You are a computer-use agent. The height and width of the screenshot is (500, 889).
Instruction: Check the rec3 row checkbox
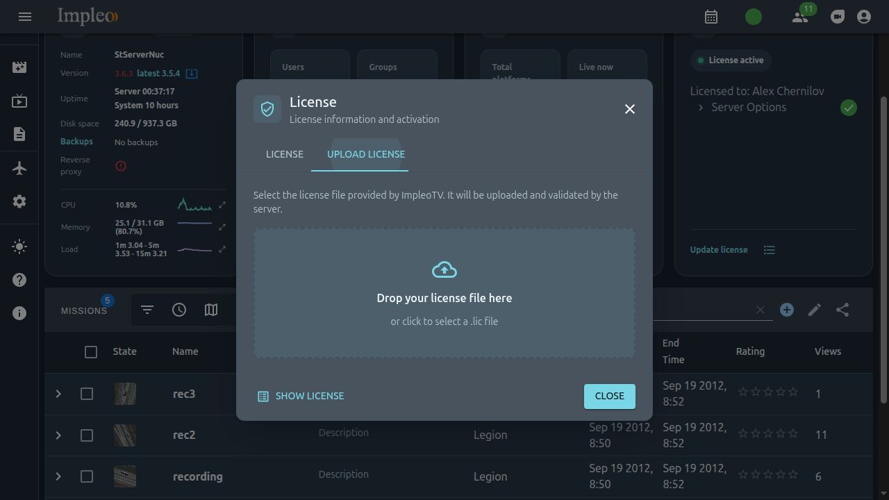(x=87, y=394)
